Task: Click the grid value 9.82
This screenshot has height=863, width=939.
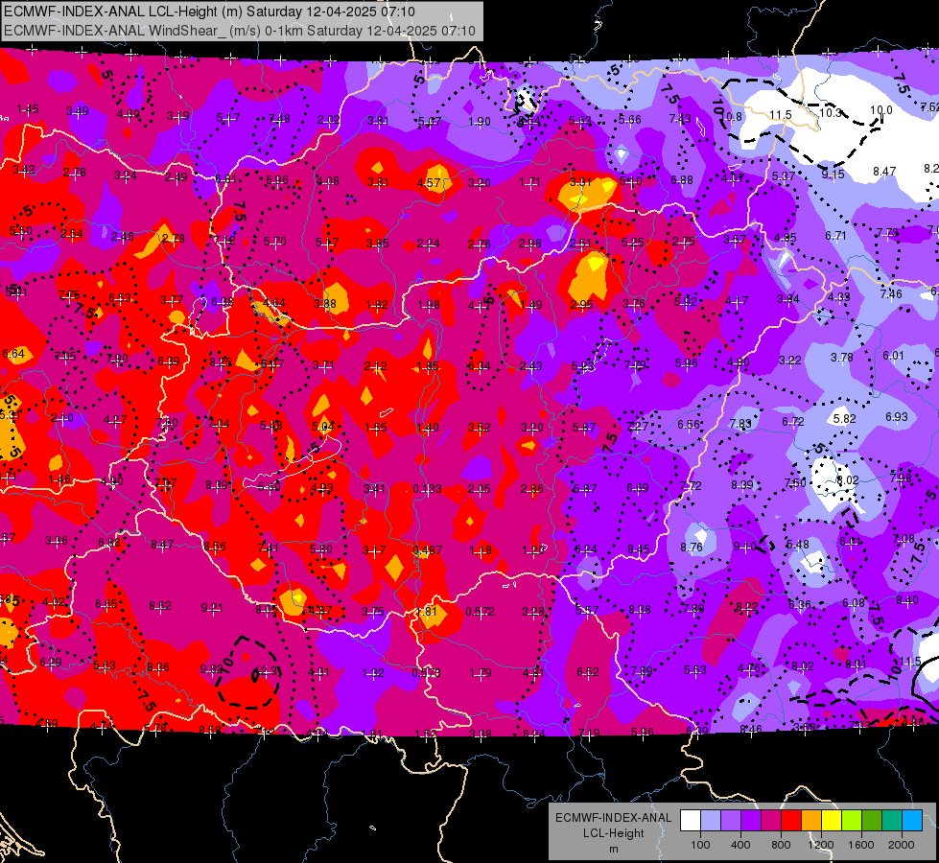Action: tap(211, 669)
